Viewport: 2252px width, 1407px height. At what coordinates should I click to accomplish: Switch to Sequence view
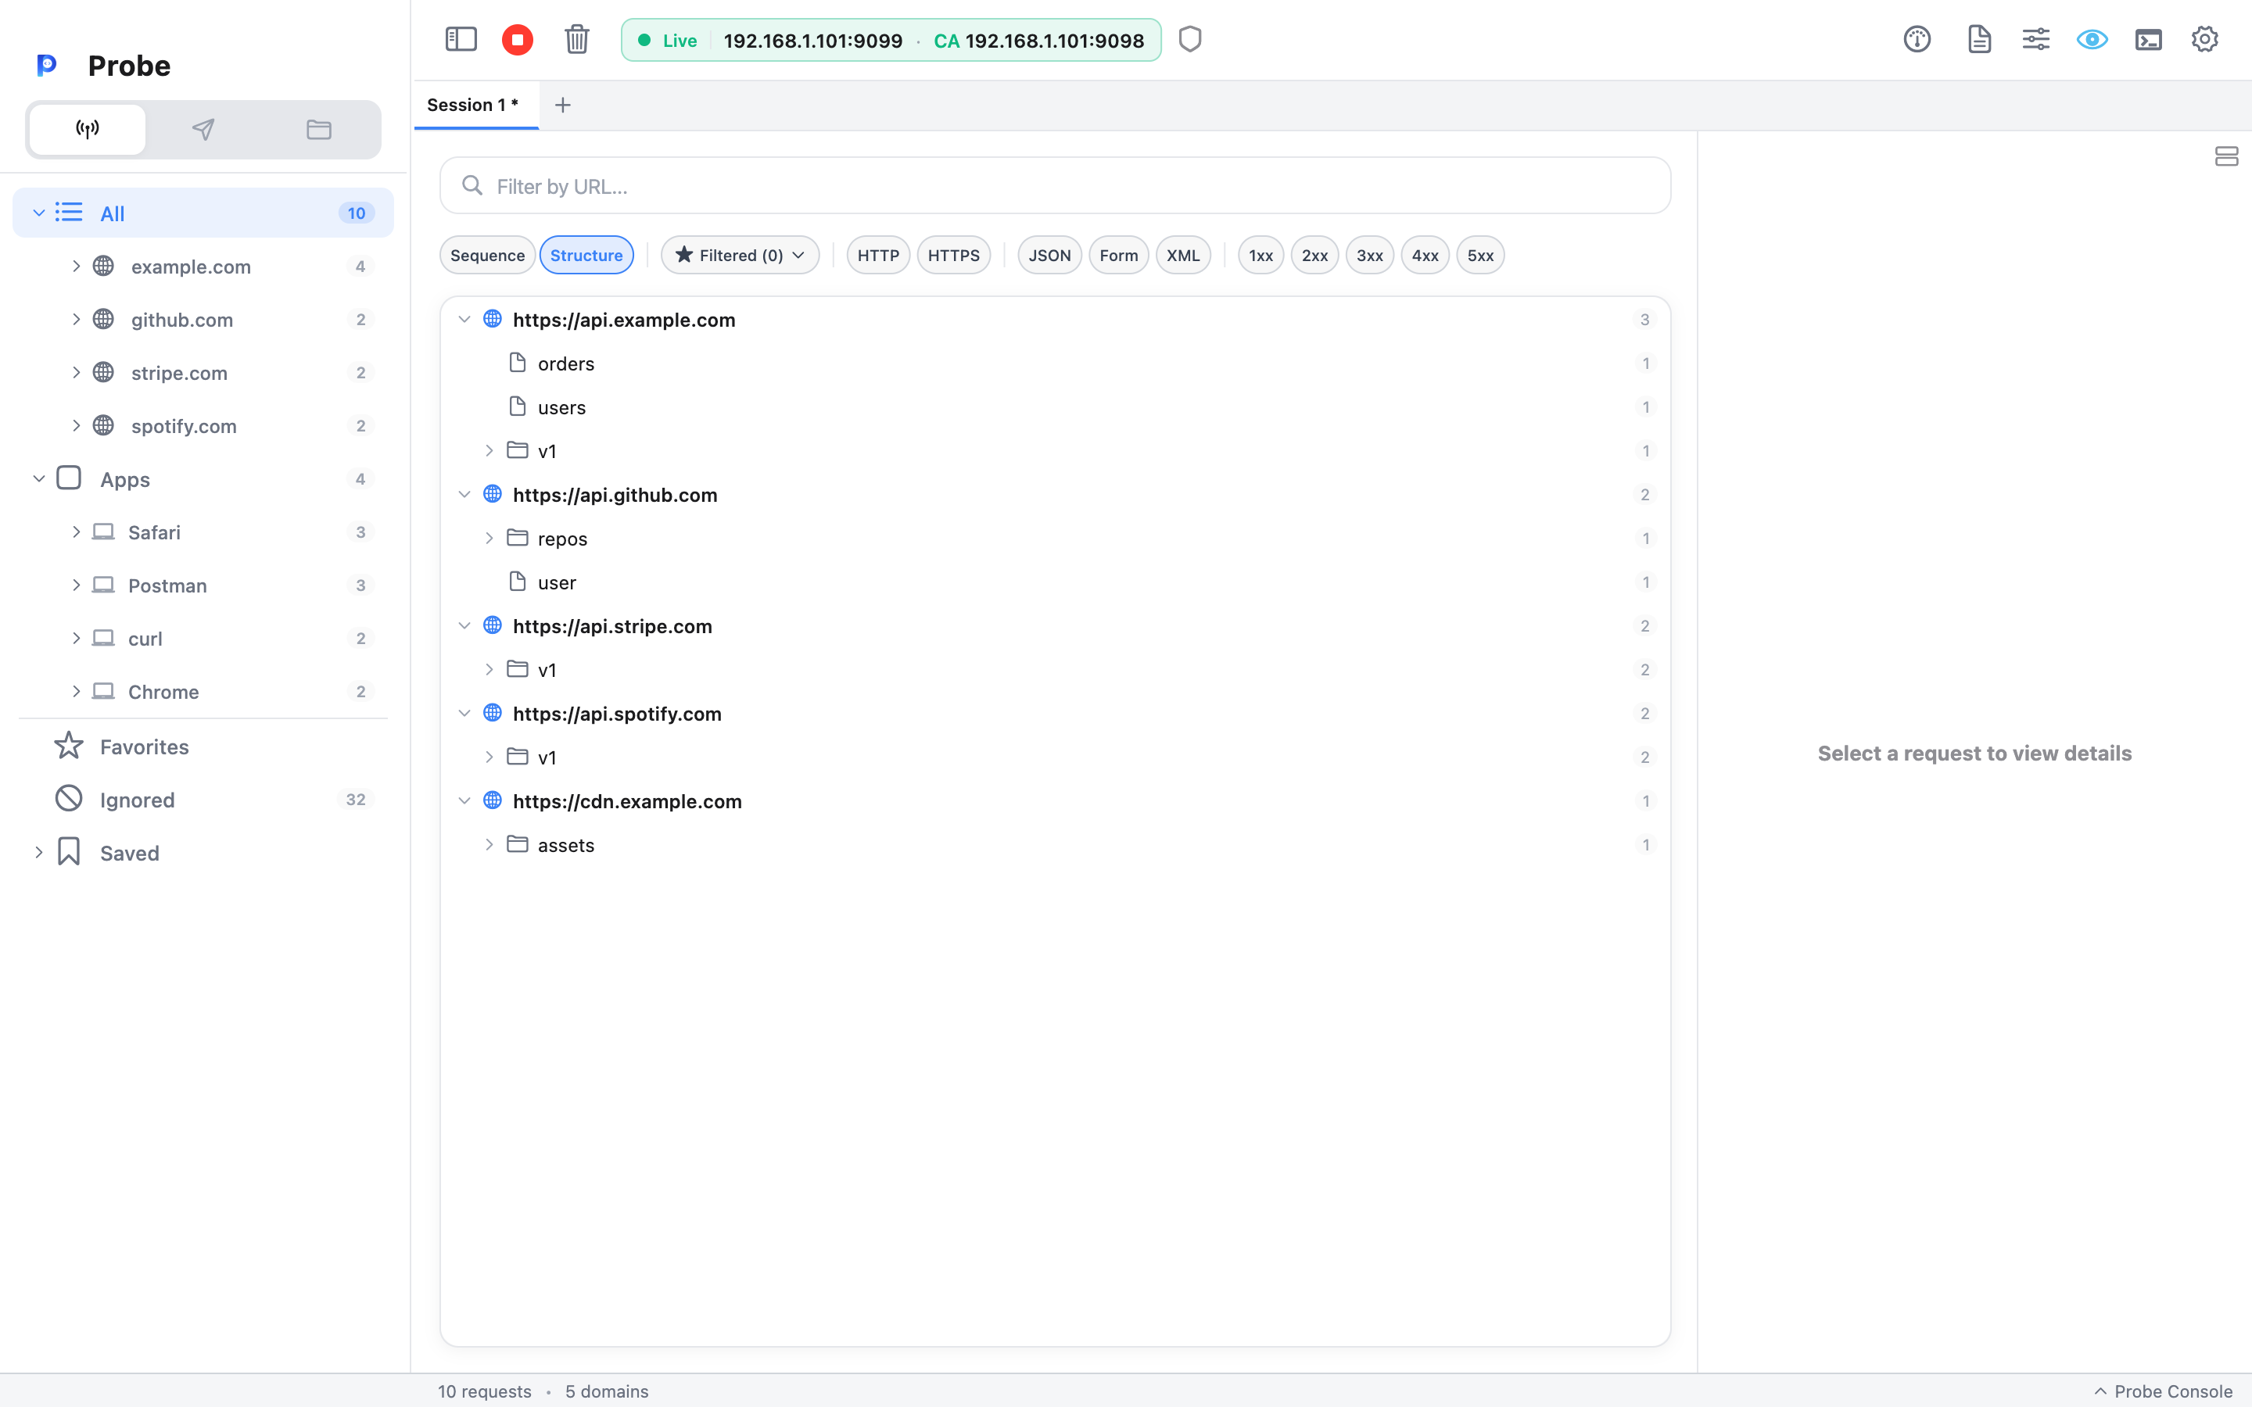[486, 255]
